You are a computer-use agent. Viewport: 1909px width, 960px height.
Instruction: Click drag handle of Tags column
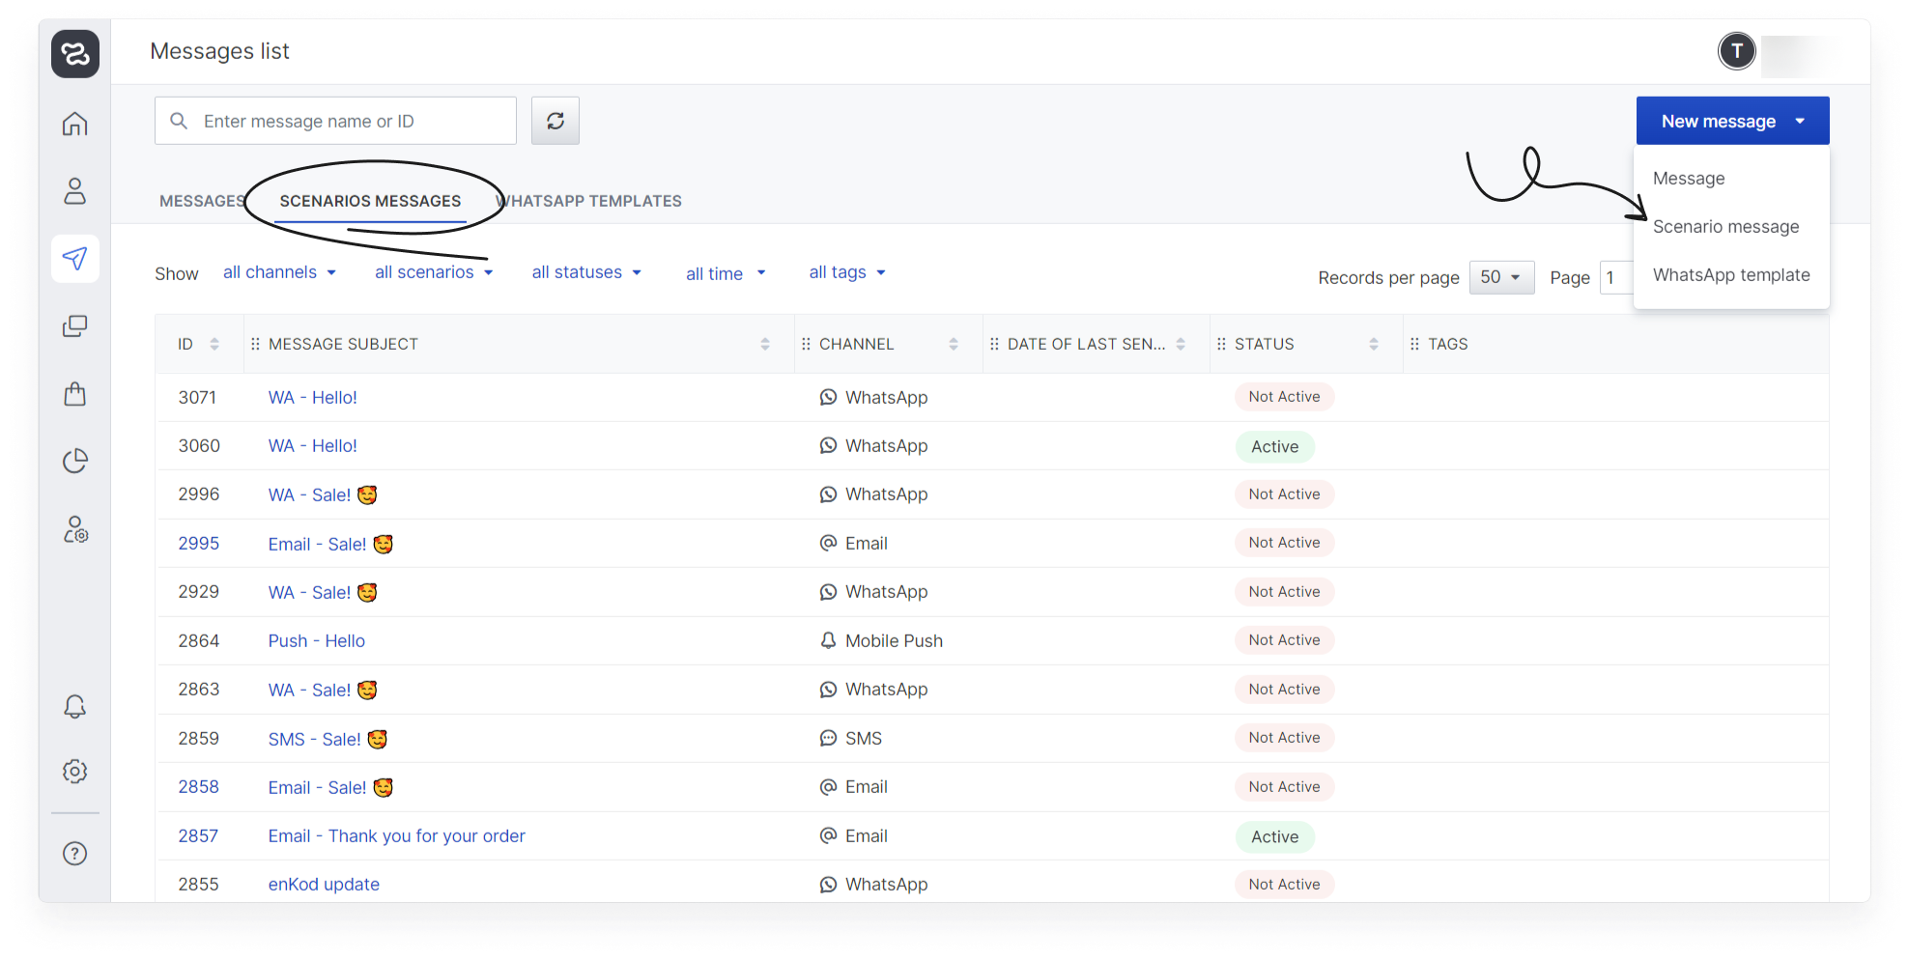point(1414,344)
